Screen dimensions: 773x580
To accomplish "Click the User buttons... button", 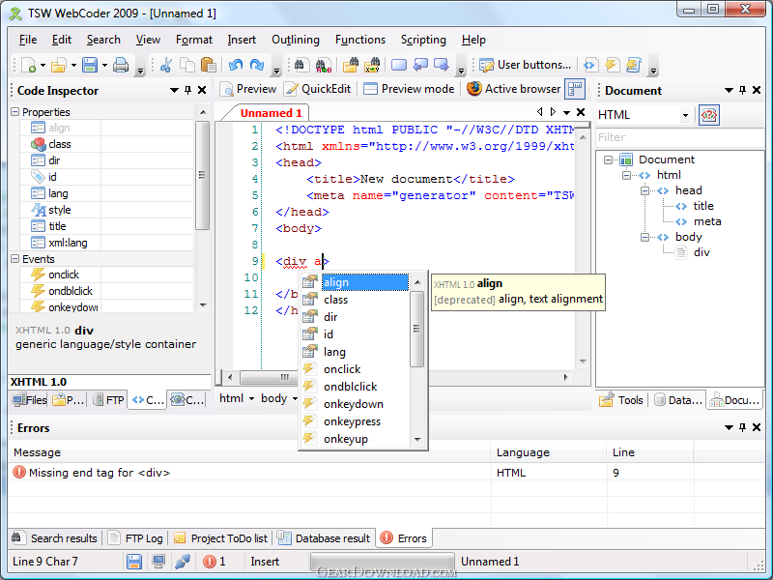I will (526, 65).
